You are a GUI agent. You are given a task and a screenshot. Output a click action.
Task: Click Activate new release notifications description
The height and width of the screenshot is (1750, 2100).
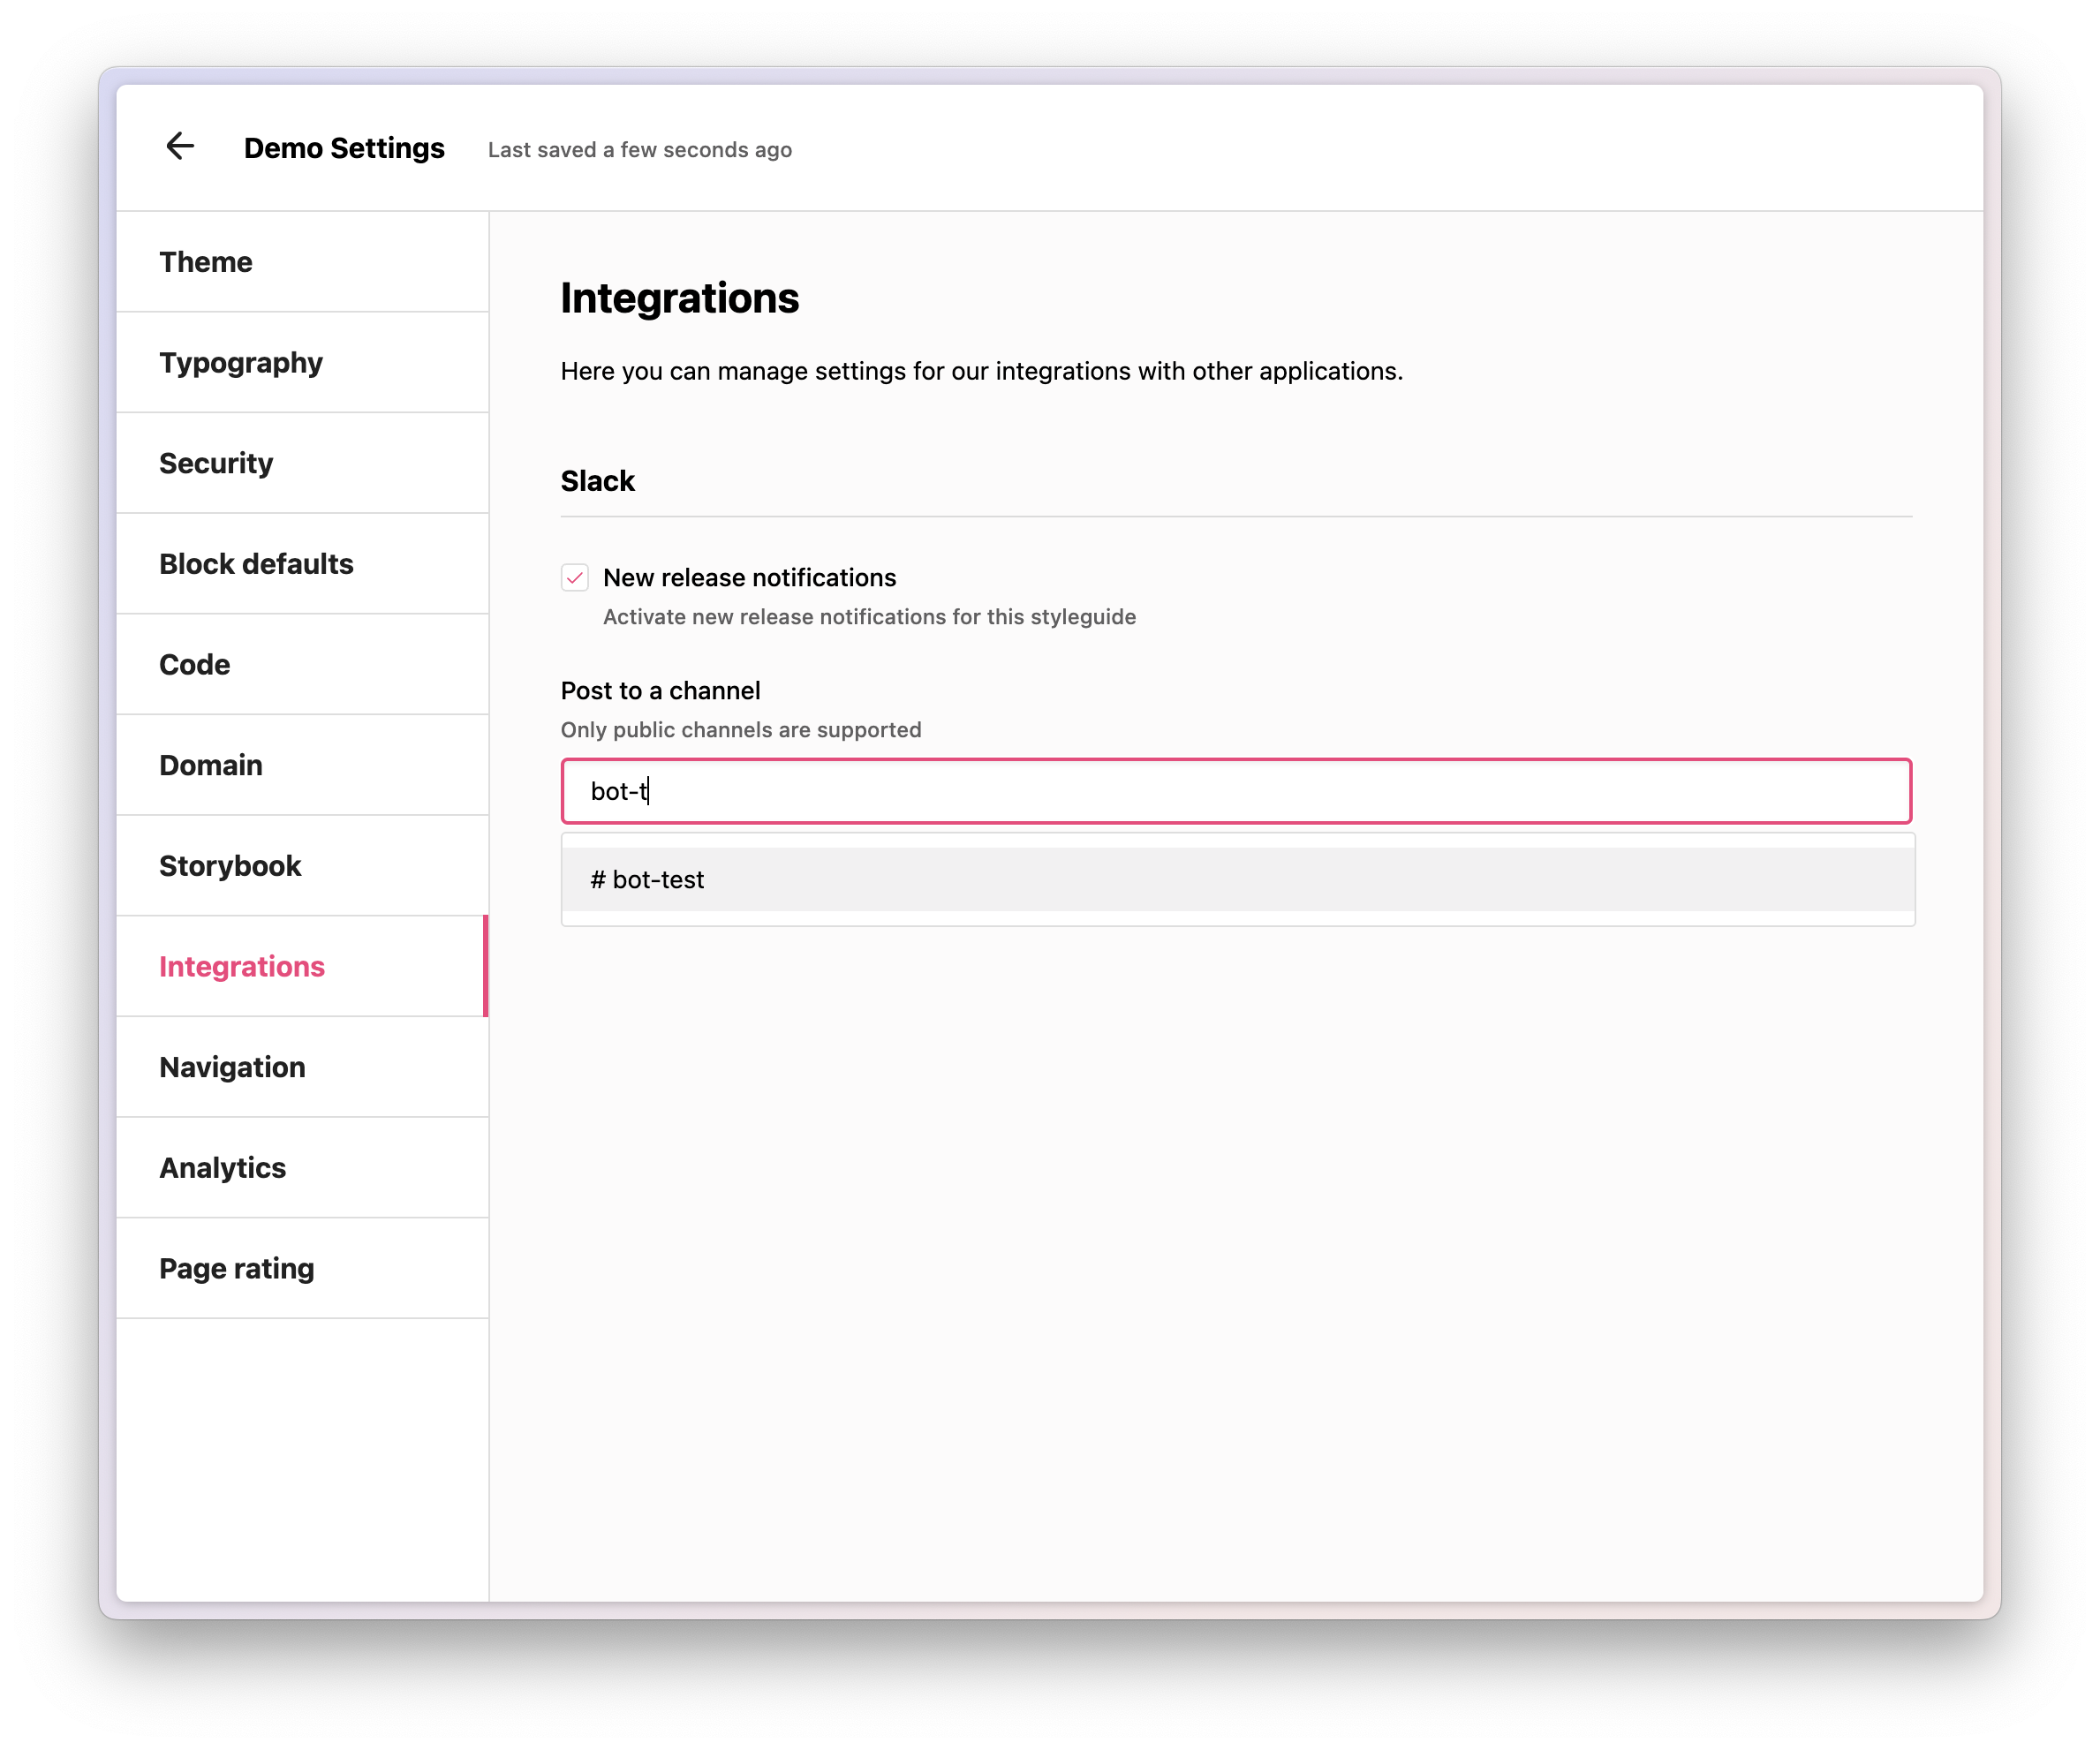point(870,617)
